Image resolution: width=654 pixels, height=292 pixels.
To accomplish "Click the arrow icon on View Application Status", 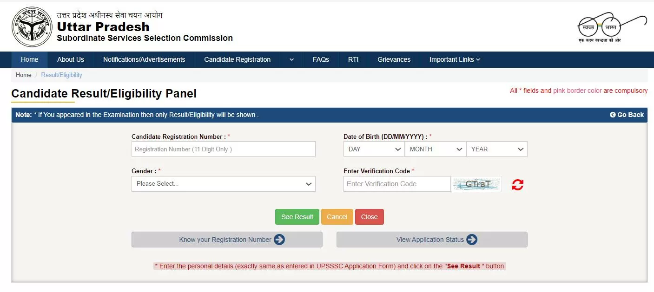I will click(x=472, y=240).
